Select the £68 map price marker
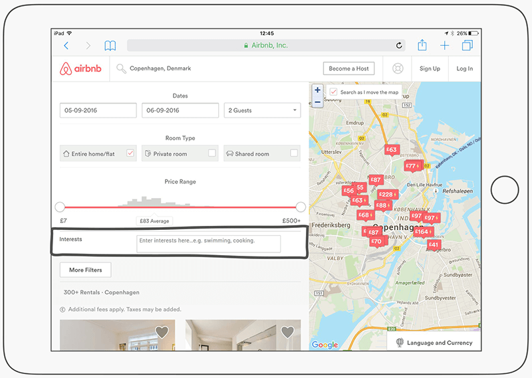Viewport: 532px width, 378px height. 365,215
